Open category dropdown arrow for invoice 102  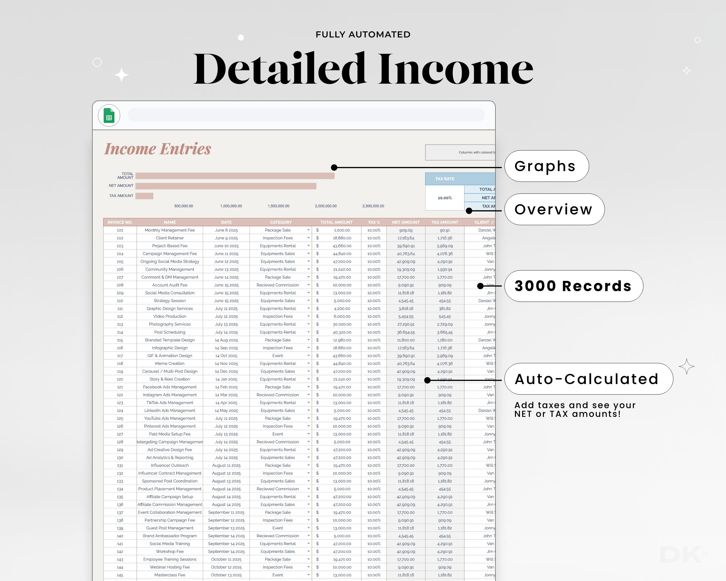tap(308, 238)
